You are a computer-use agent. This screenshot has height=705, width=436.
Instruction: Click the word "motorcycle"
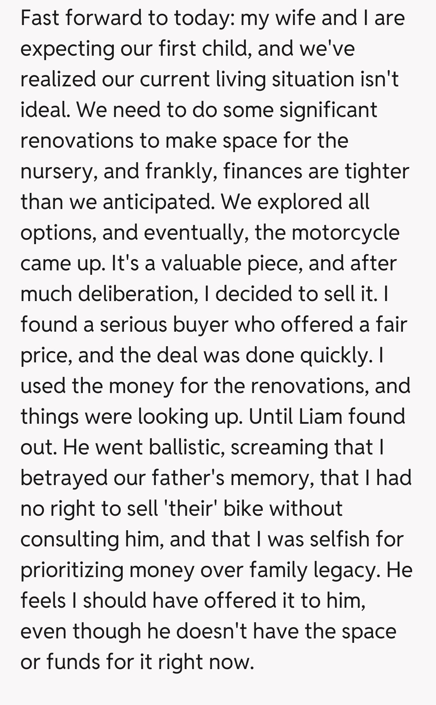pyautogui.click(x=345, y=233)
